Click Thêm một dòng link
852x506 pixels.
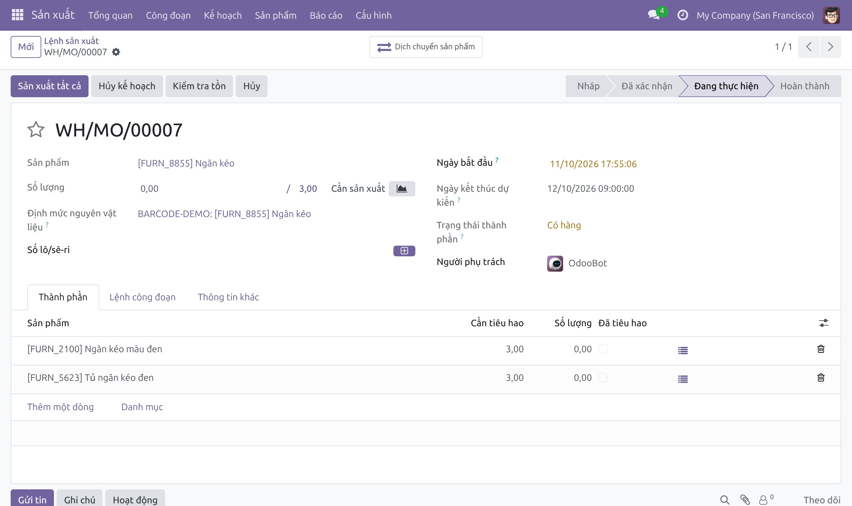60,407
